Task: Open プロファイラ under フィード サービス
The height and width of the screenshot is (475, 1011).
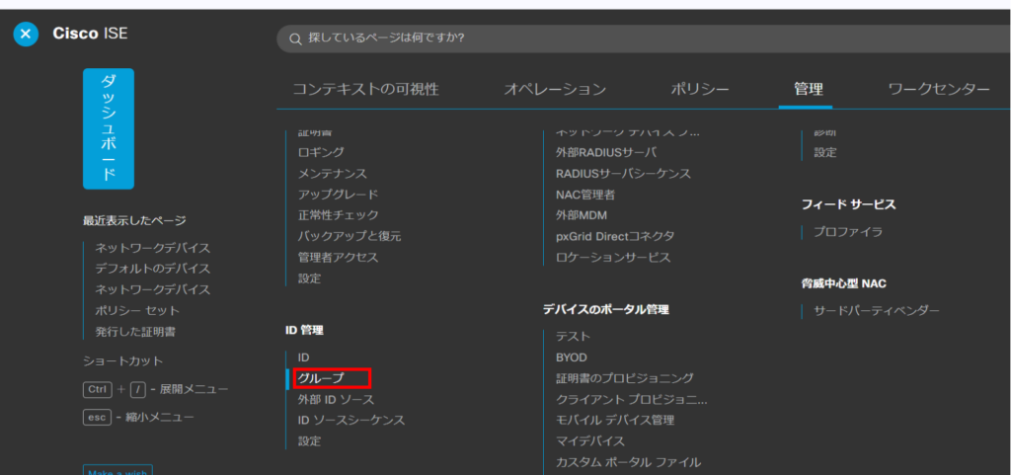Action: [x=848, y=231]
